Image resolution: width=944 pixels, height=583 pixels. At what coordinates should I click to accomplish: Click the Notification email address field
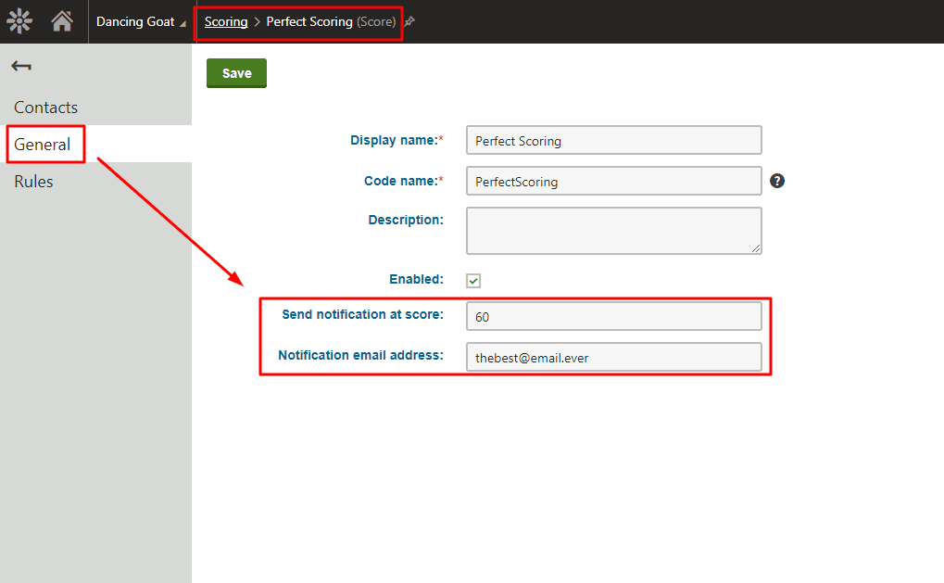(614, 357)
